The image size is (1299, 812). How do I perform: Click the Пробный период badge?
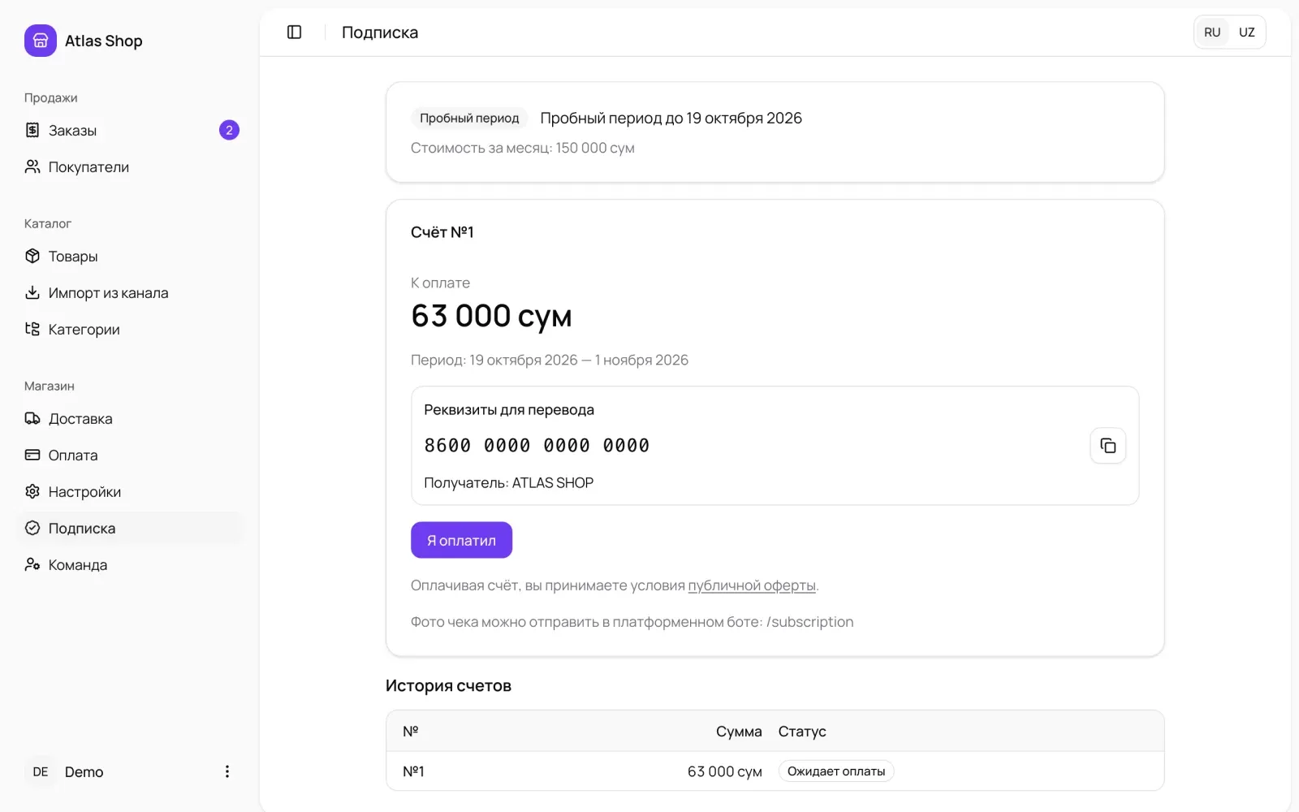469,119
